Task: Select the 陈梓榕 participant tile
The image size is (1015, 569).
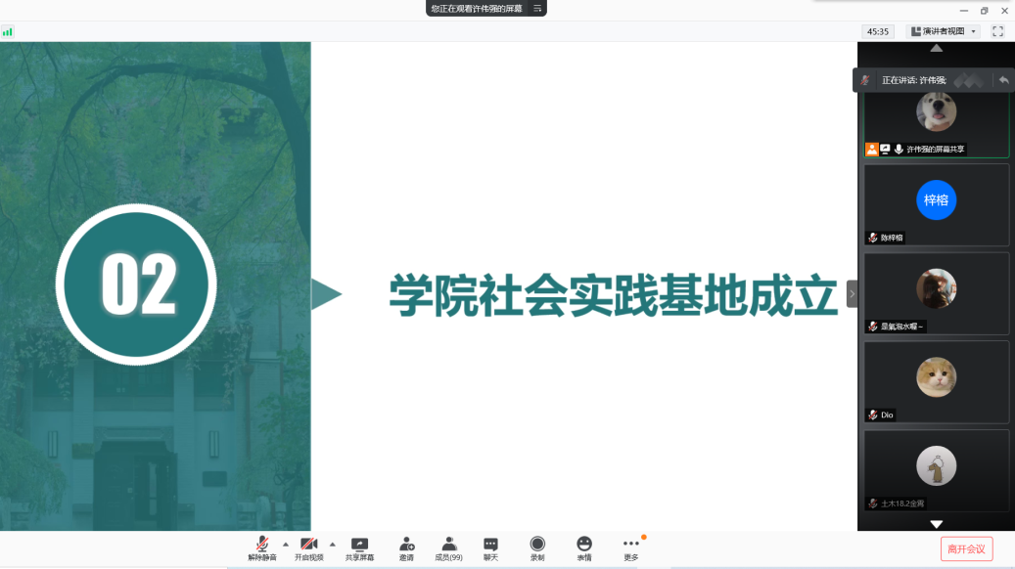Action: [936, 204]
